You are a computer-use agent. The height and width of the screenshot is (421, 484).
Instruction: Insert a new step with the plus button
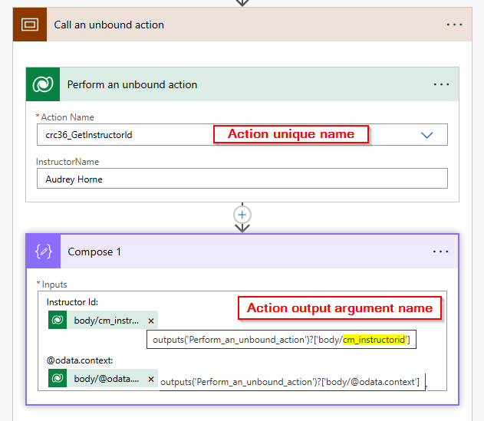pyautogui.click(x=242, y=214)
